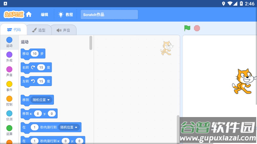Select 运算 operators category

coord(9,131)
